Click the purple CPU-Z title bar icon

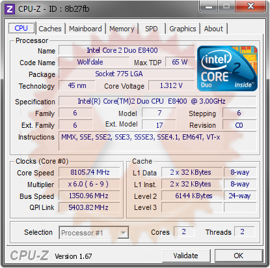pyautogui.click(x=10, y=9)
